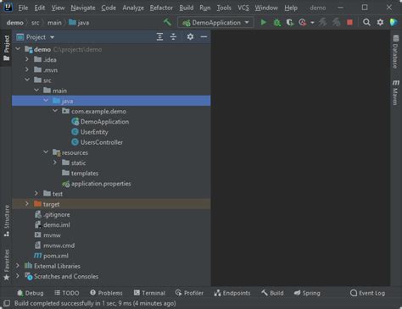The image size is (402, 309).
Task: Collapse the demo root project node
Action: (18, 49)
